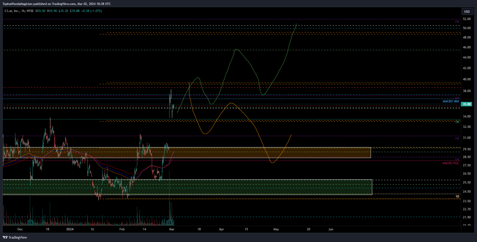Click the 29.50 price axis label
The height and width of the screenshot is (242, 477).
point(467,149)
